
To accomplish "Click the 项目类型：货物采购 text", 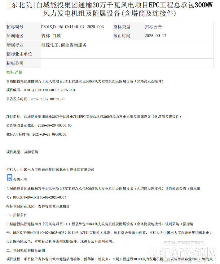I will click(22, 152).
